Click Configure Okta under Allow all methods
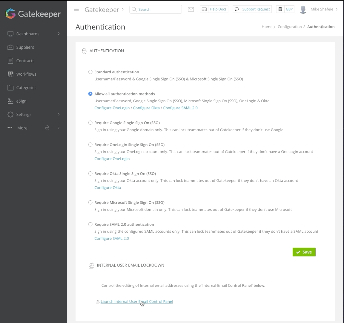The width and height of the screenshot is (344, 323). 146,108
